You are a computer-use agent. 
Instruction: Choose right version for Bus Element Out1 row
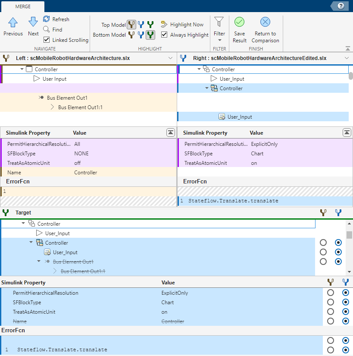point(338,261)
